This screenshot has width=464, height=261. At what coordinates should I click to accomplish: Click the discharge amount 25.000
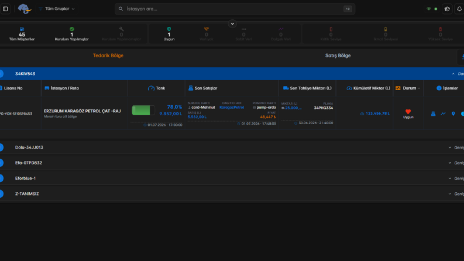point(293,108)
